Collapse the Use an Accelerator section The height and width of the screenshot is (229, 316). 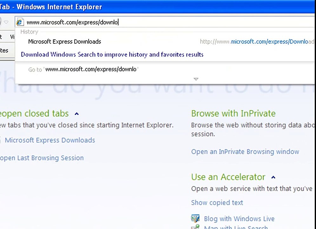click(273, 177)
